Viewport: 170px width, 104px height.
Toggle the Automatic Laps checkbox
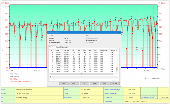(x=87, y=38)
